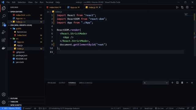Click UTF-8 encoding selector
The width and height of the screenshot is (196, 110).
[135, 108]
